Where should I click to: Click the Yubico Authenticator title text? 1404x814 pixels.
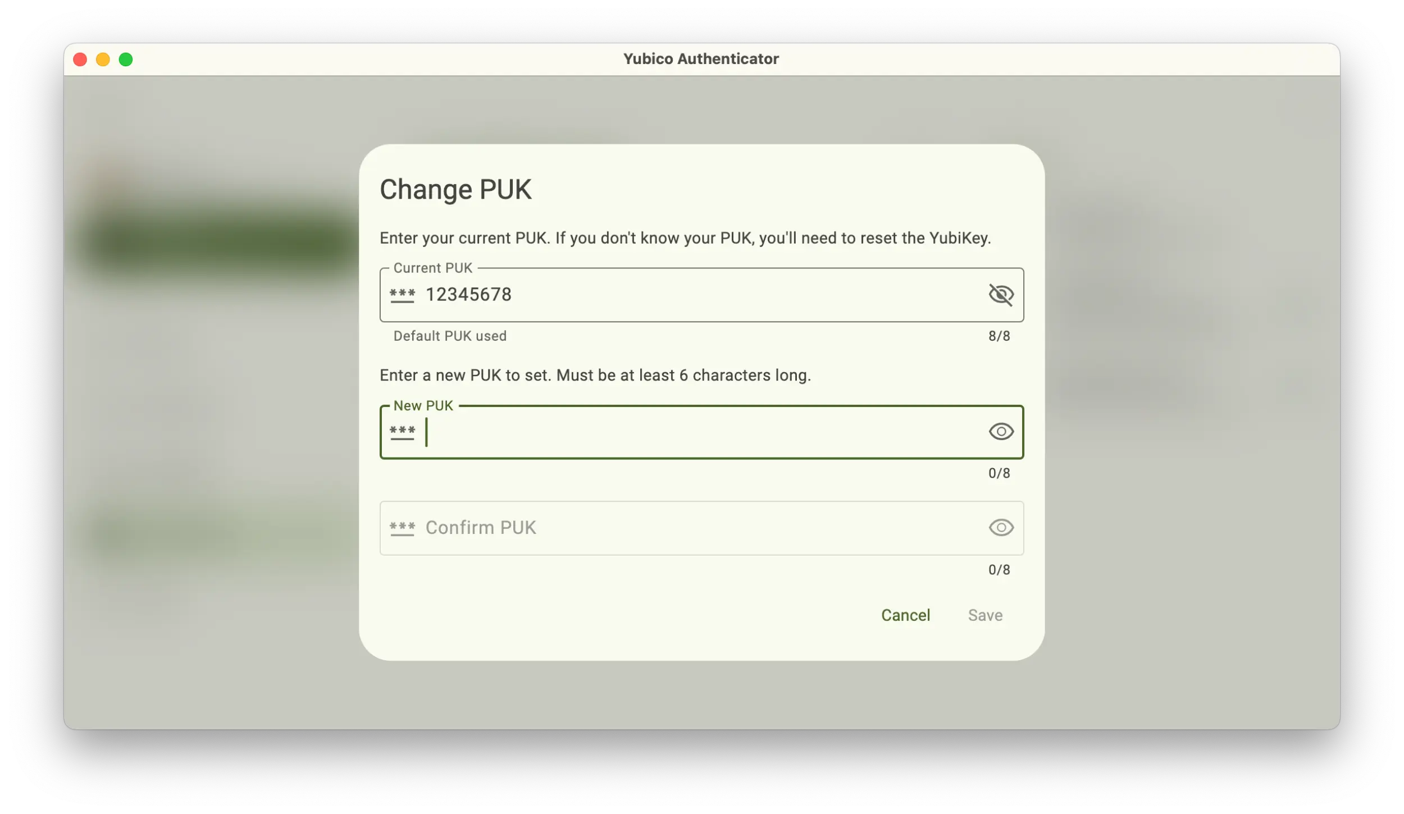tap(701, 58)
